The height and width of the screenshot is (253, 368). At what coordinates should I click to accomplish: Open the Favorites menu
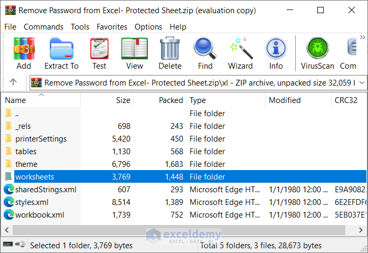point(111,26)
